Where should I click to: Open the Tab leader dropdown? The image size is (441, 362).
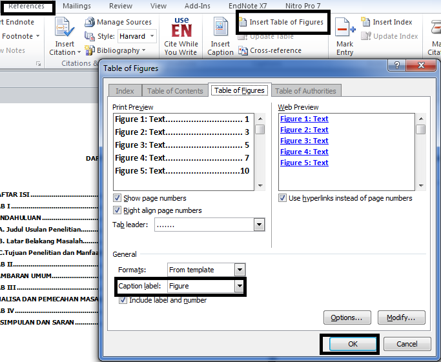(259, 225)
